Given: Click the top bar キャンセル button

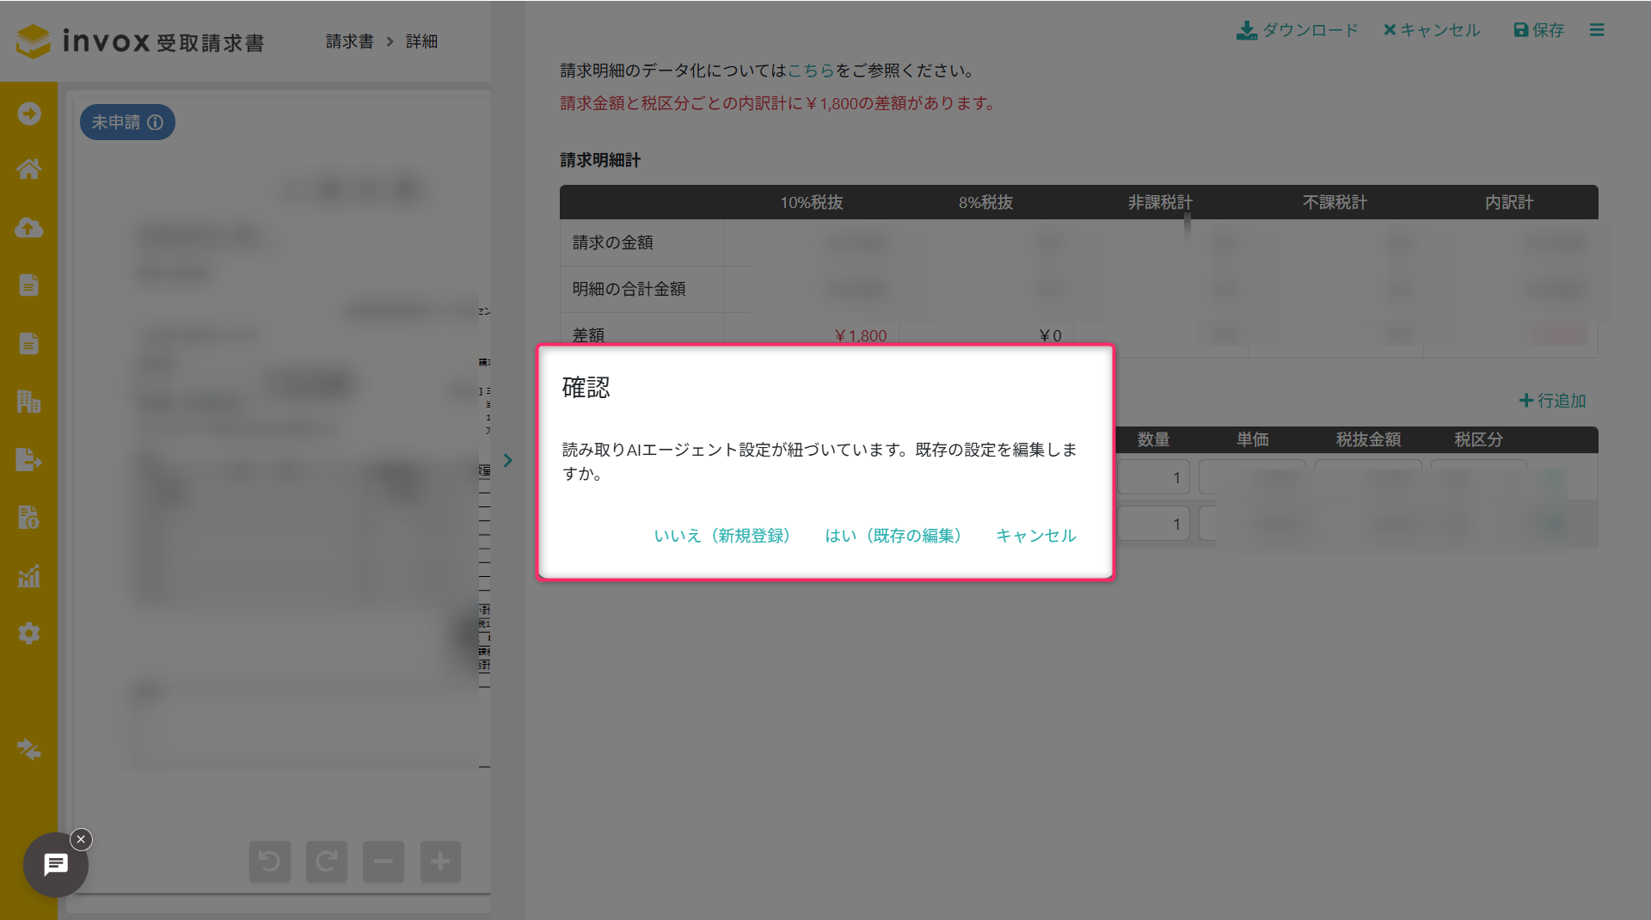Looking at the screenshot, I should point(1432,30).
